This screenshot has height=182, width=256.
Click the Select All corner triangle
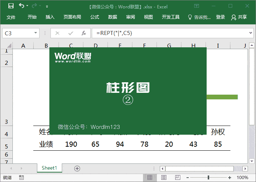click(9, 45)
